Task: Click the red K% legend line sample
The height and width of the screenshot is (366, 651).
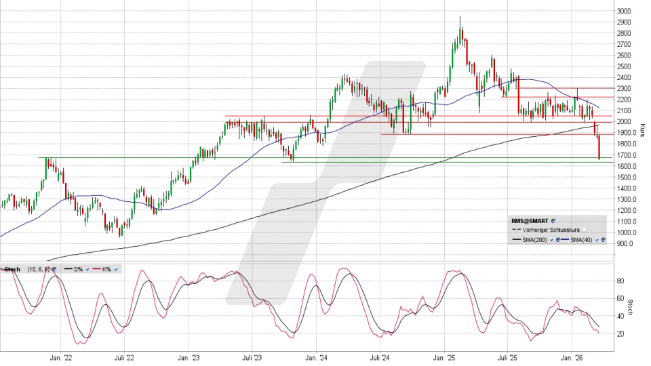Action: point(96,269)
